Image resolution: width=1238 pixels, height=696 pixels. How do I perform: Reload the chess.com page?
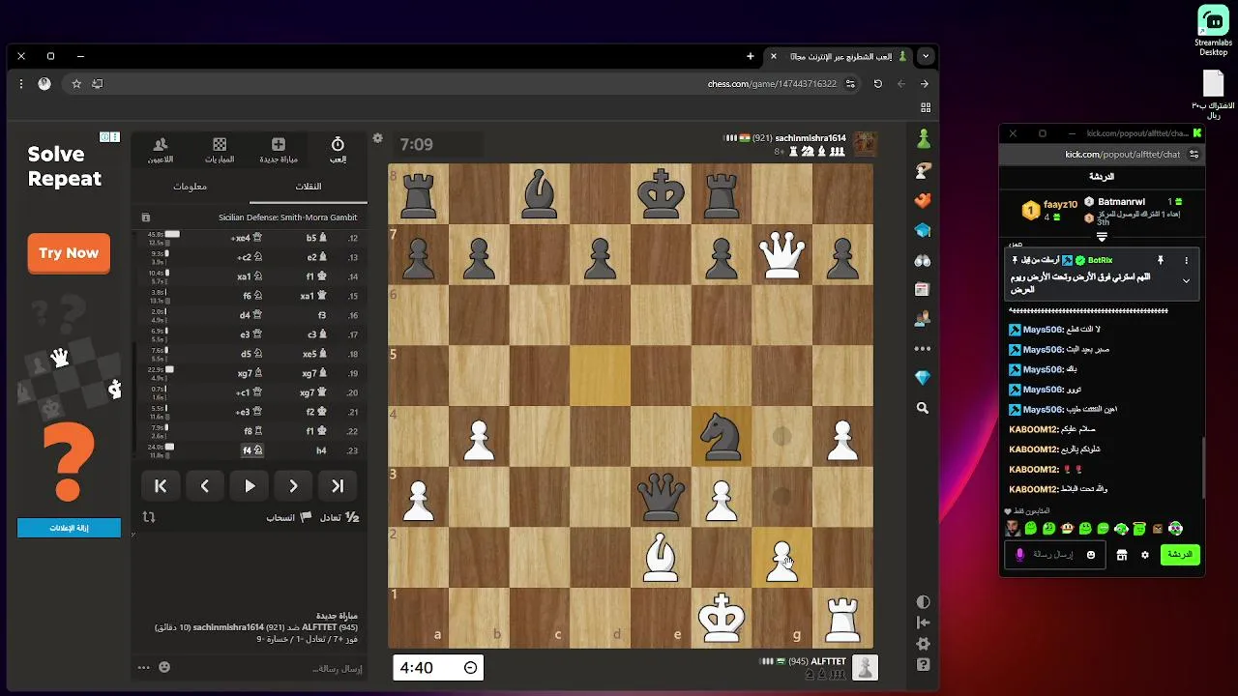coord(877,84)
